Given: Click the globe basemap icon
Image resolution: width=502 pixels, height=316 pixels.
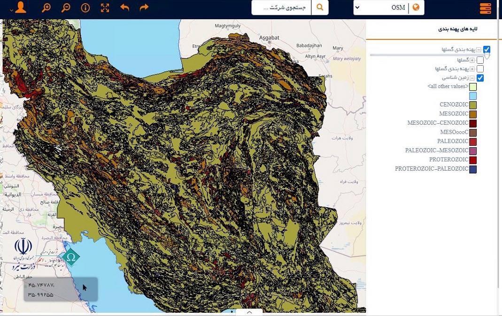Looking at the screenshot, I should (416, 8).
